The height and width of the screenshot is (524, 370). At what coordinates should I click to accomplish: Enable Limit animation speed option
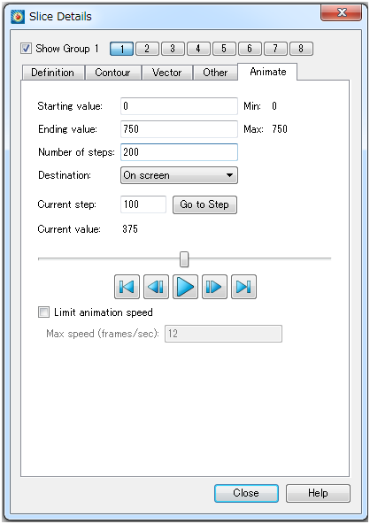43,312
